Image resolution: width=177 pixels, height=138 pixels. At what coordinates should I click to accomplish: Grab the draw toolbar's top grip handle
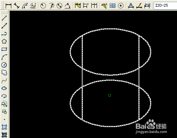[4, 12]
